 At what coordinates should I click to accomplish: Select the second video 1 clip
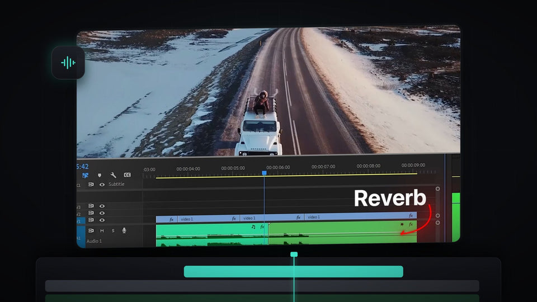click(208, 219)
